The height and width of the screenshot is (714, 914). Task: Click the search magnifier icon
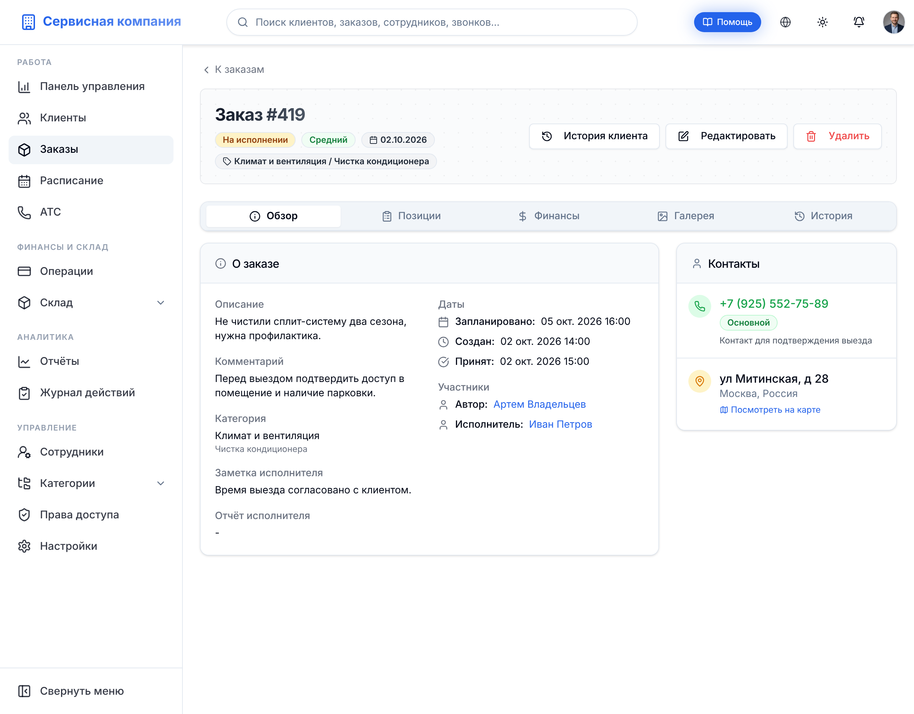click(x=243, y=22)
